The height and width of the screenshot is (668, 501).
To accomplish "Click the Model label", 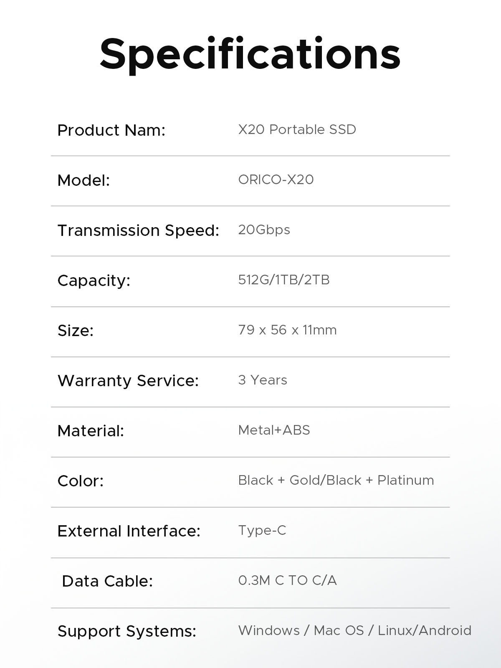I will [83, 180].
